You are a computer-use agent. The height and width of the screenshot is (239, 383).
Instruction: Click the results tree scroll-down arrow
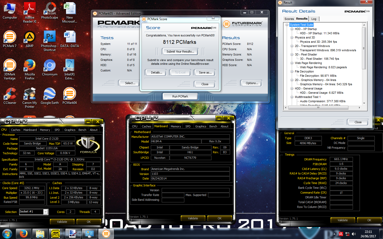364,103
